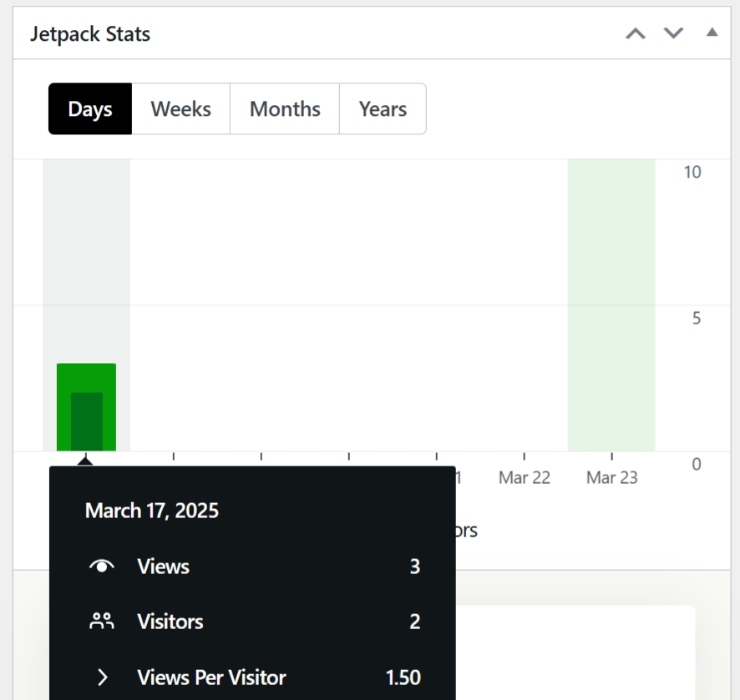Move the Jetpack Stats widget up
Image resolution: width=740 pixels, height=700 pixels.
coord(636,33)
